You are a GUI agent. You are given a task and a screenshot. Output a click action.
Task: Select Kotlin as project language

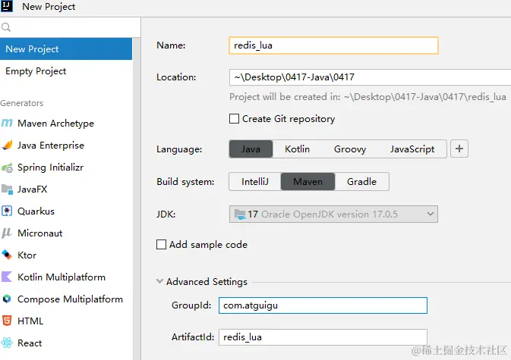pyautogui.click(x=297, y=149)
